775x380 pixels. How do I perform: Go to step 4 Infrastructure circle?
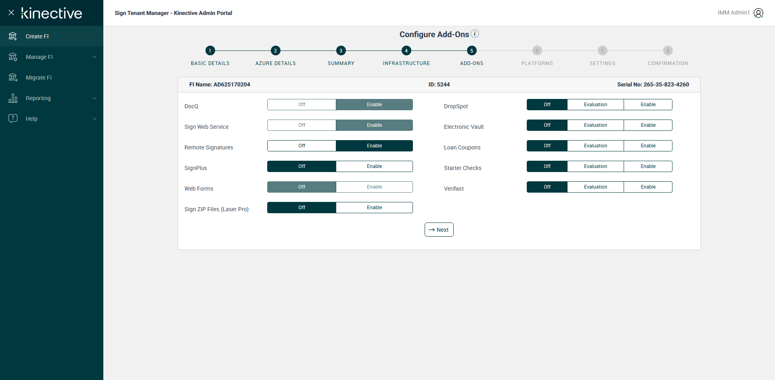406,50
